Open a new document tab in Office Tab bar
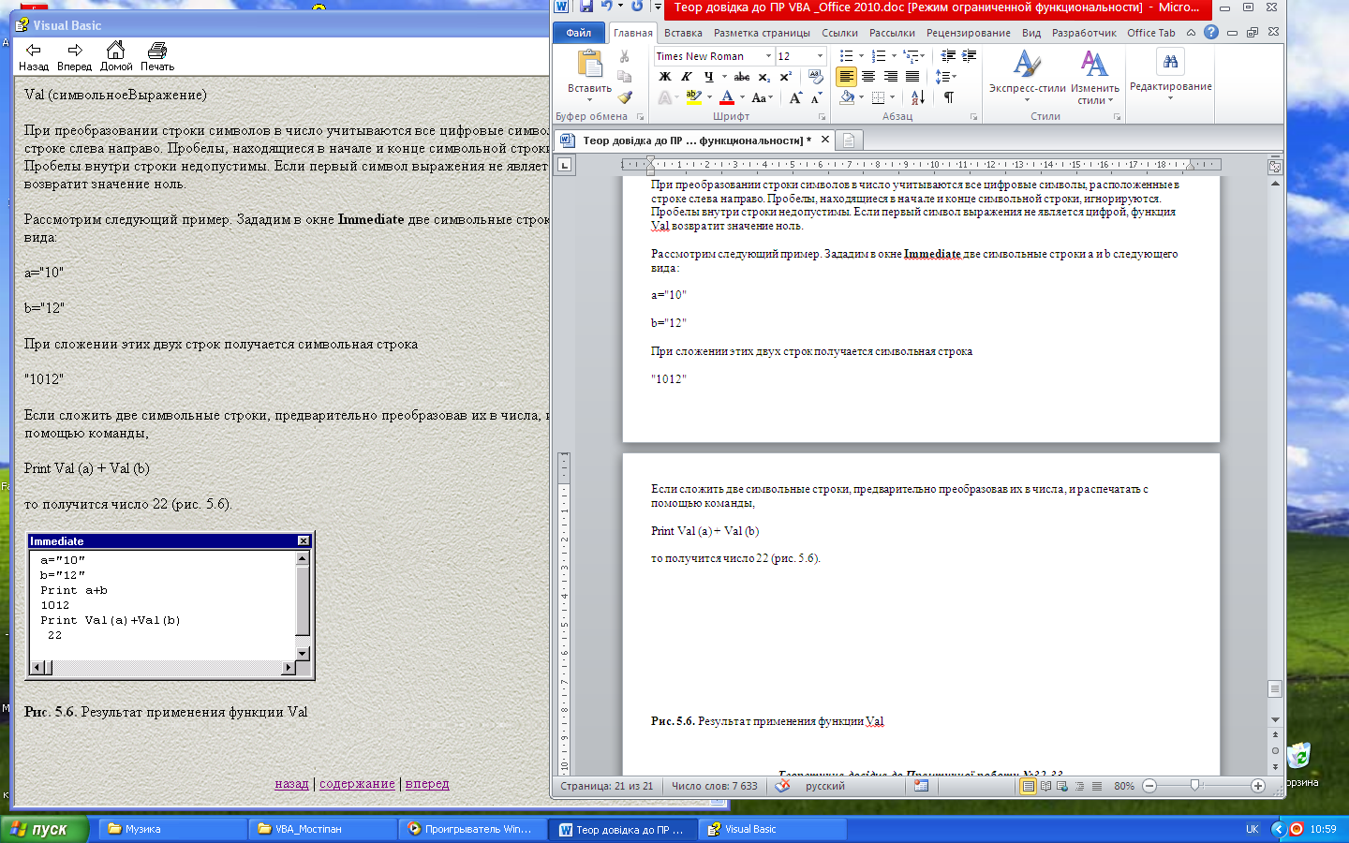The image size is (1349, 843). point(848,140)
